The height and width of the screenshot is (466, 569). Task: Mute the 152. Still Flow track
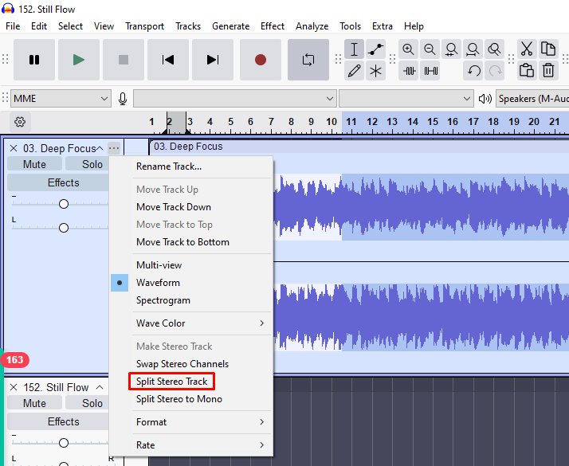[x=34, y=403]
